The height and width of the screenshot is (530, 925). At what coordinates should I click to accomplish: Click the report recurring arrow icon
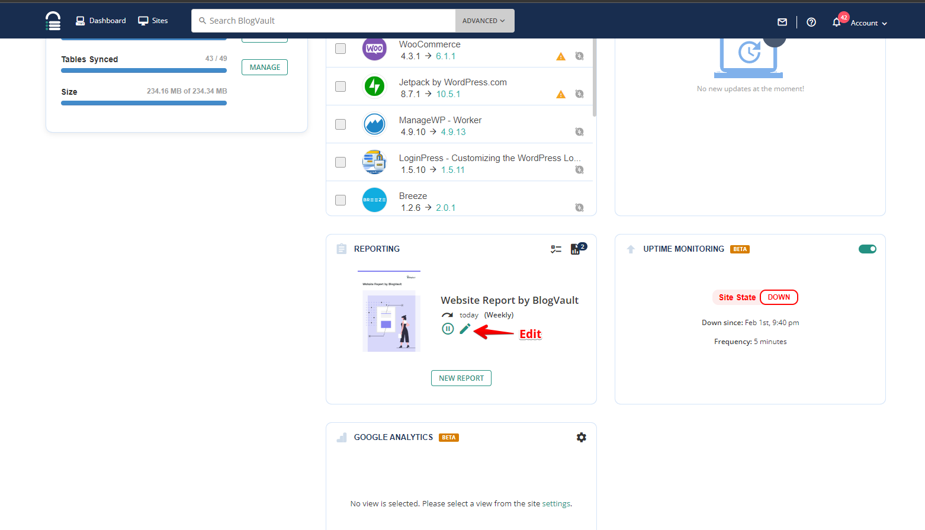click(447, 315)
